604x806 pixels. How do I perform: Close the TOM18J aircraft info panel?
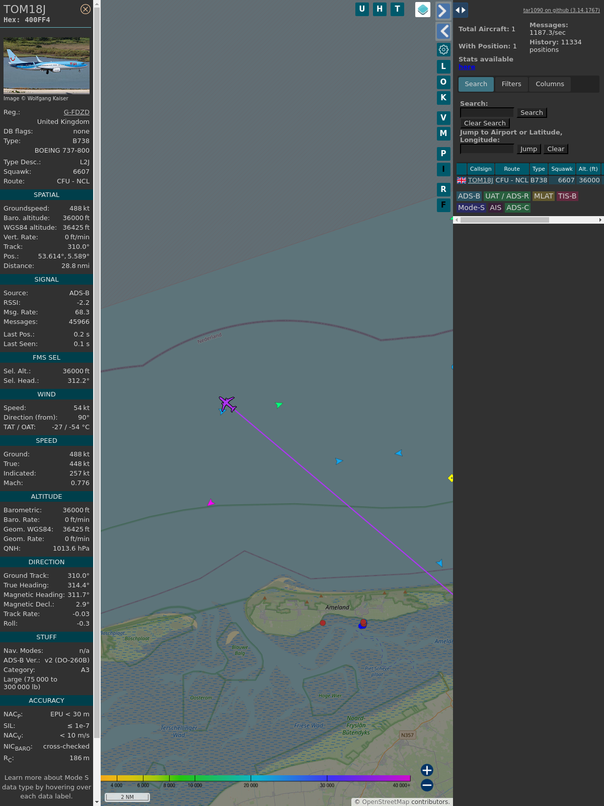coord(86,9)
